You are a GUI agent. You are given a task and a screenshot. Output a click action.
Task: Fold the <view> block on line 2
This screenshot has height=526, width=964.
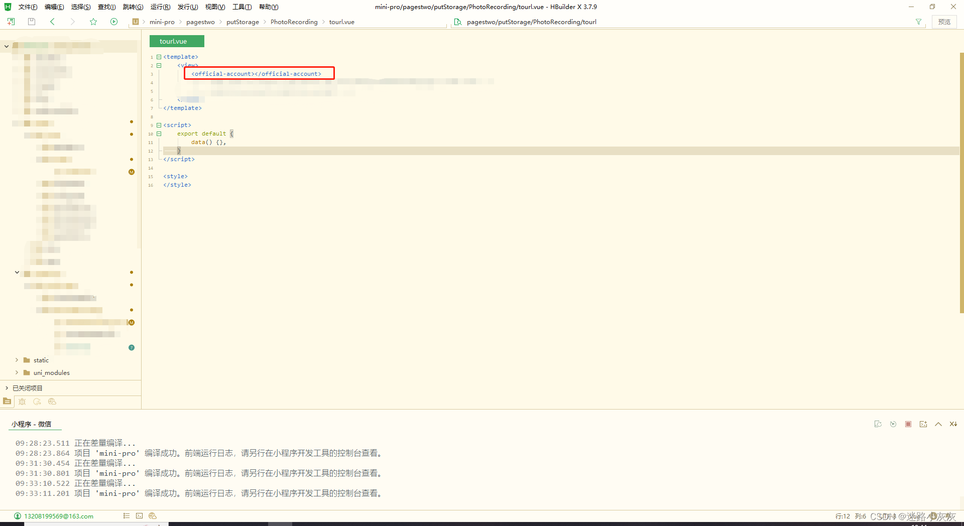[159, 65]
